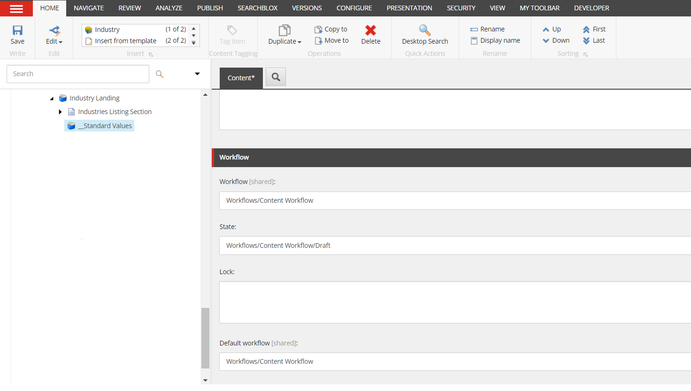
Task: Click the Industries Listing Section page icon
Action: click(x=71, y=112)
